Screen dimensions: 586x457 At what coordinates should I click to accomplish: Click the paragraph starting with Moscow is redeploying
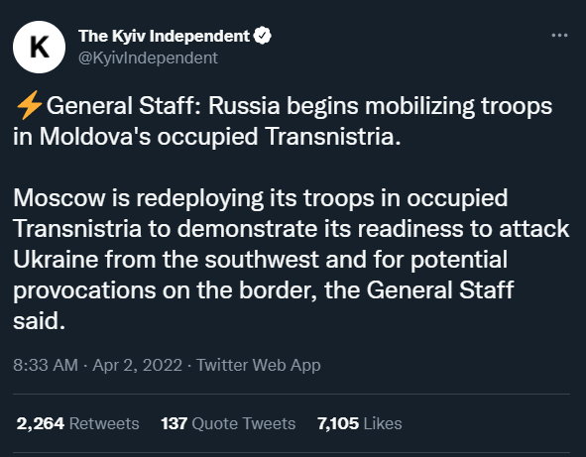[292, 260]
